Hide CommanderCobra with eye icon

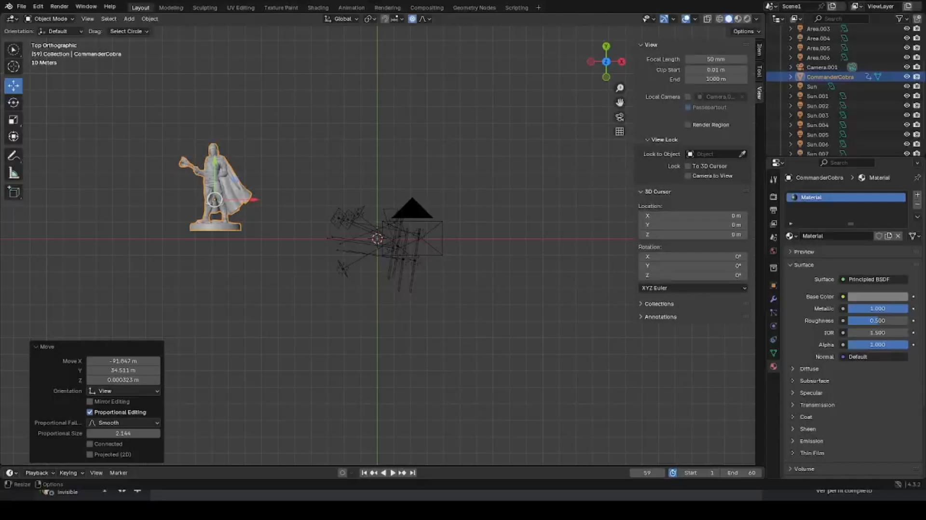[x=907, y=77]
